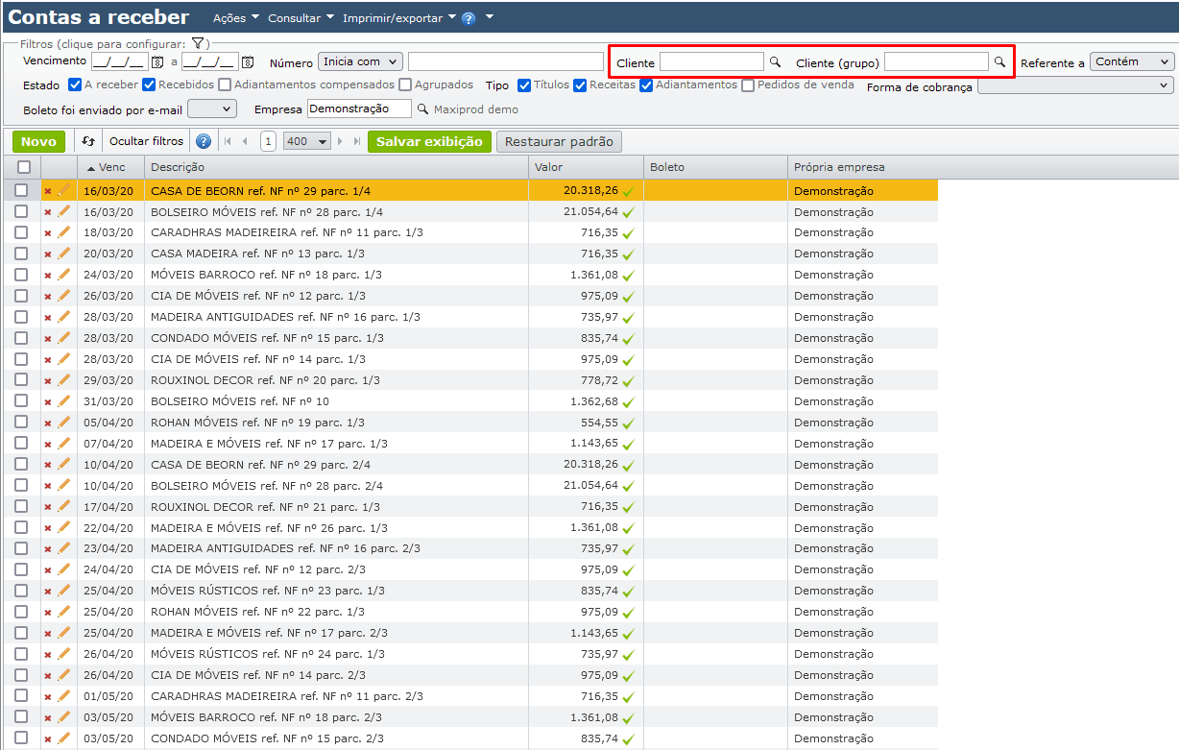Sort by the Descrição column header

[336, 167]
